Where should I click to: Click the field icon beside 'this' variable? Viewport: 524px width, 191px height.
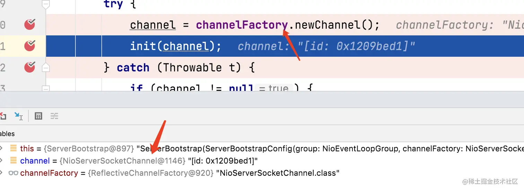tap(14, 149)
